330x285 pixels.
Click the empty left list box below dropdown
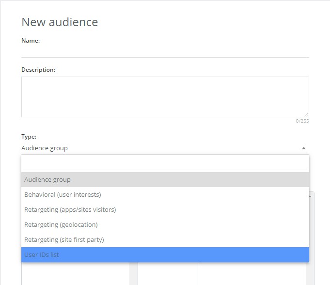(x=75, y=274)
